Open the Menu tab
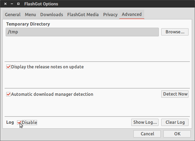This screenshot has height=141, width=195. (31, 15)
